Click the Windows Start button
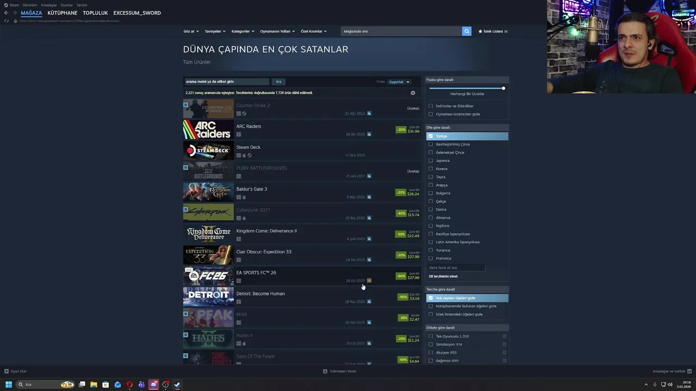Screen dimensions: 696x391 pyautogui.click(x=9, y=384)
